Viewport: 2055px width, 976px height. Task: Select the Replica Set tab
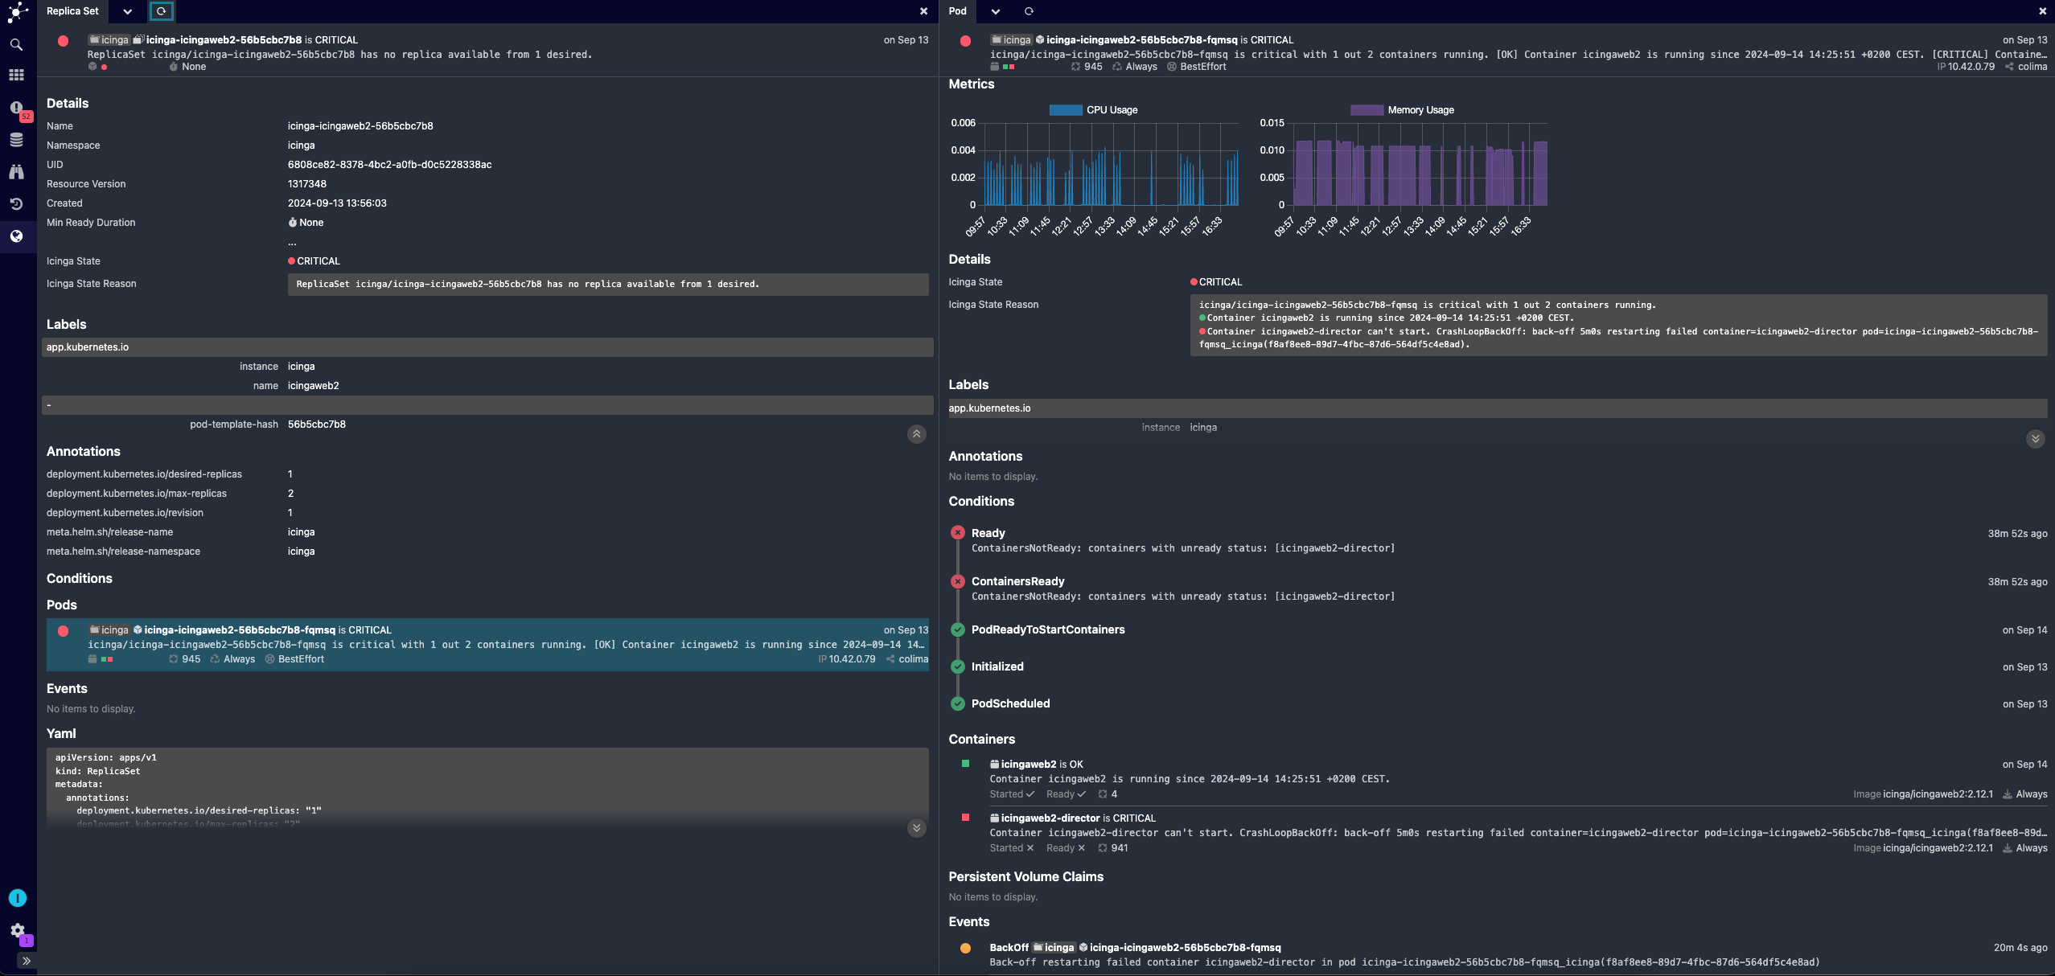[x=72, y=11]
